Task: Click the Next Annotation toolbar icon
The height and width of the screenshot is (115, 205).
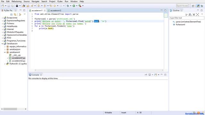Action: point(39,6)
